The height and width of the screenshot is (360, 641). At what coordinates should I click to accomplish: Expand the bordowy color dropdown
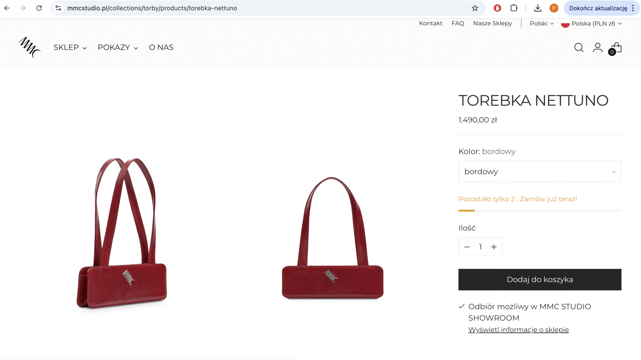(x=540, y=172)
